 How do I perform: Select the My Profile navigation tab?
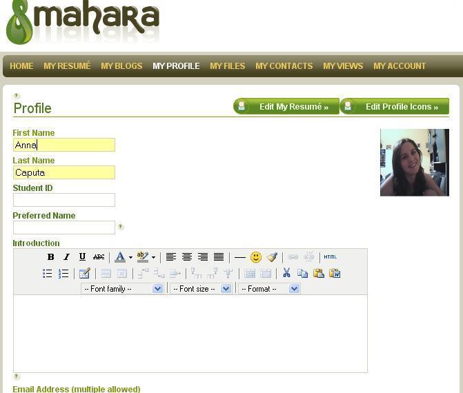(176, 66)
